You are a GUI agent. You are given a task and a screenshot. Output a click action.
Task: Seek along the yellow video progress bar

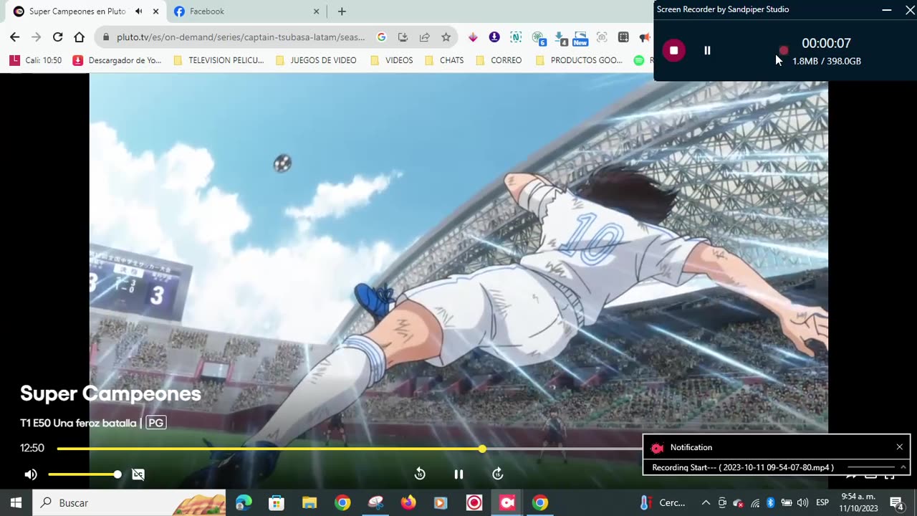349,449
